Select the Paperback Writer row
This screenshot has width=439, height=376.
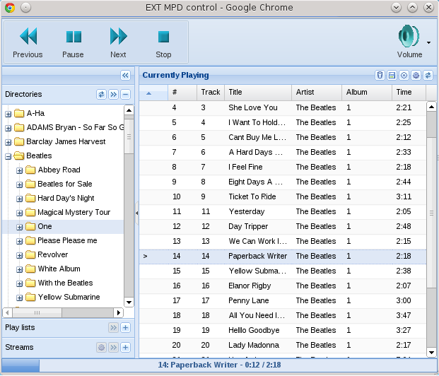click(283, 256)
